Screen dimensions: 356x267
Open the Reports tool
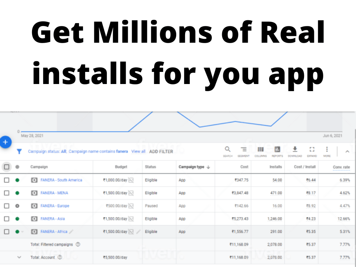(x=277, y=152)
